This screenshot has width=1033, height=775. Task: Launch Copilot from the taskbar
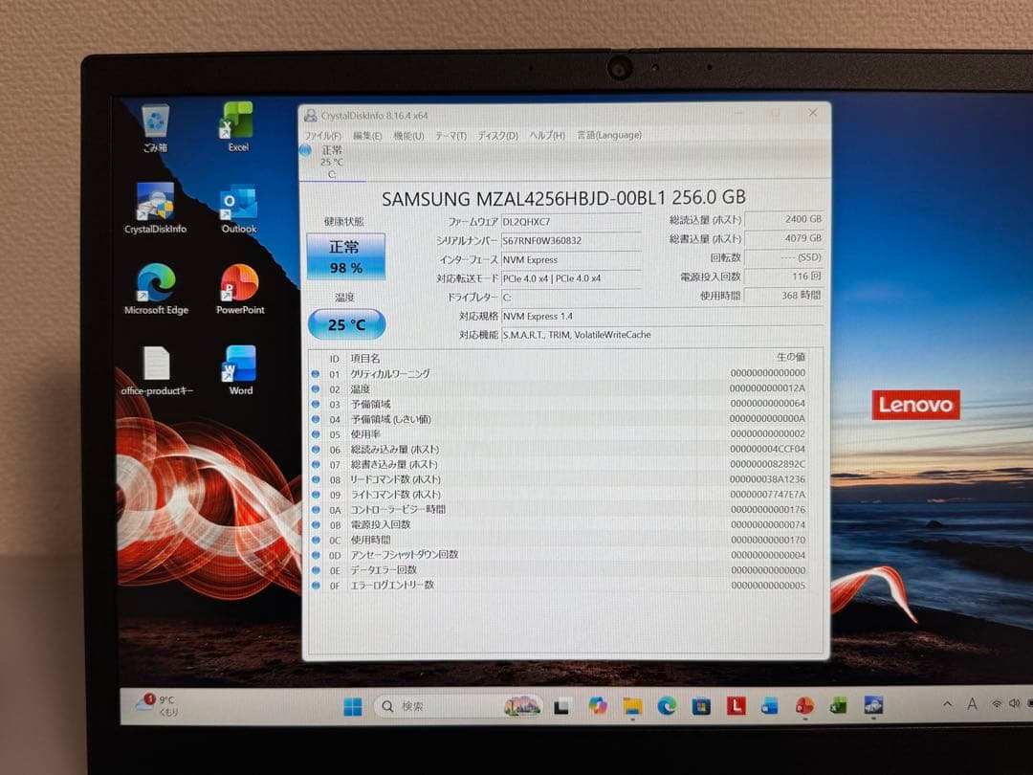click(598, 706)
